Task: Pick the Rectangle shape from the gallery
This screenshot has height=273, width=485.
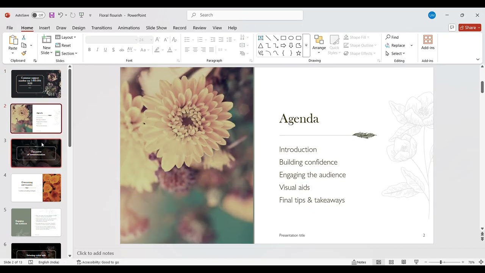Action: (283, 38)
